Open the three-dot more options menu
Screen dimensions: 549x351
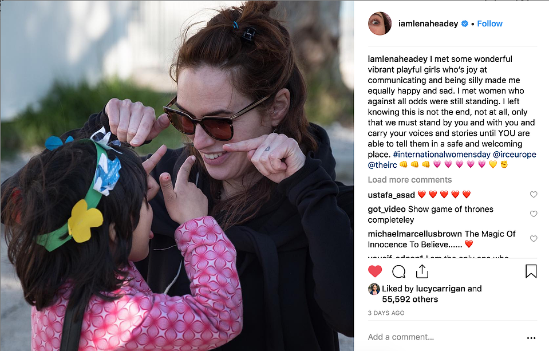coord(531,338)
